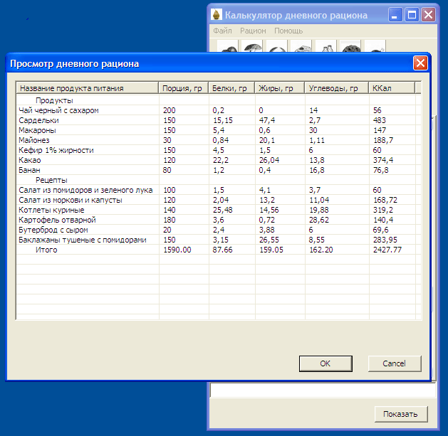Image resolution: width=448 pixels, height=436 pixels.
Task: Click the 188,7 kcal value for Майонез
Action: 383,140
